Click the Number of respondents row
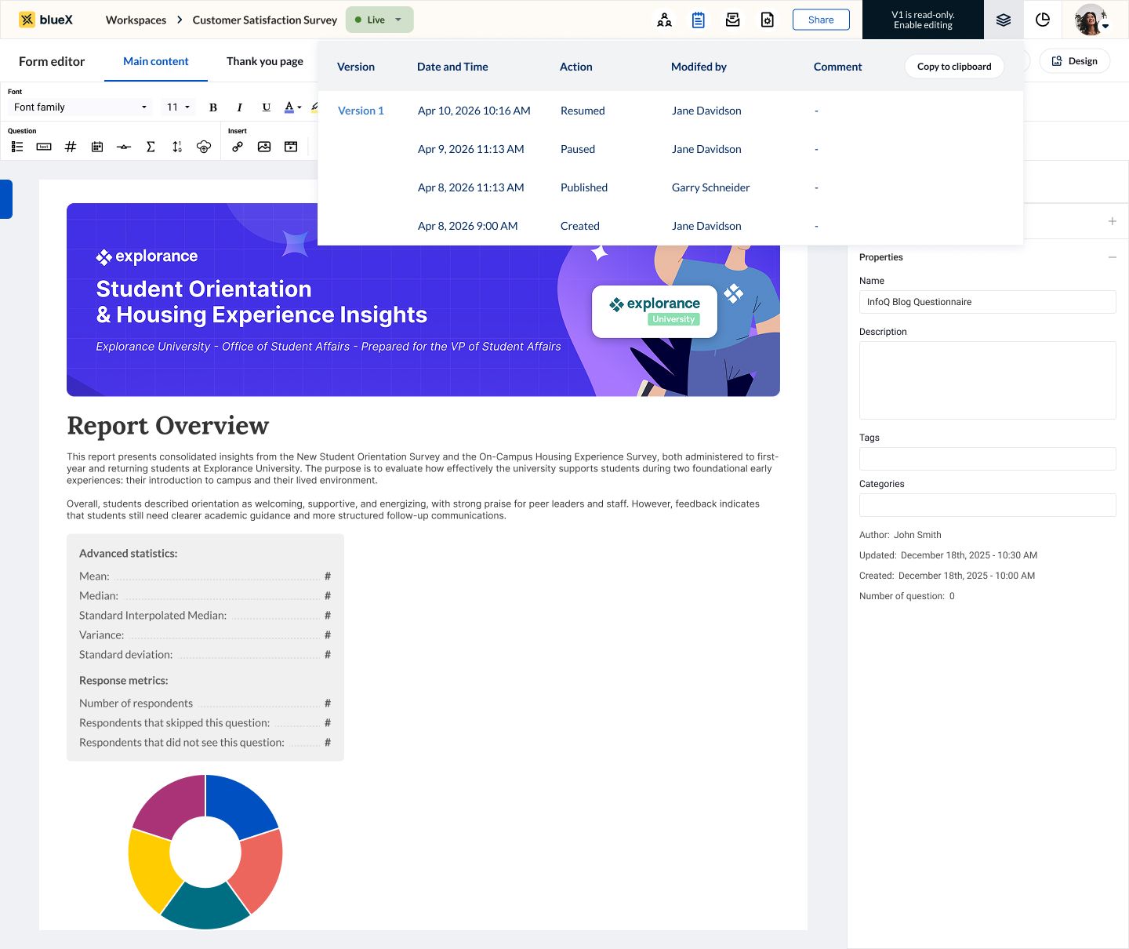1129x949 pixels. click(x=205, y=704)
